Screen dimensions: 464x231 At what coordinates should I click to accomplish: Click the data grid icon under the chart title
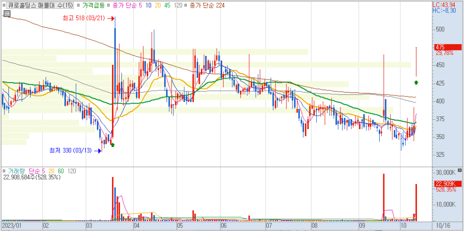tap(6, 14)
